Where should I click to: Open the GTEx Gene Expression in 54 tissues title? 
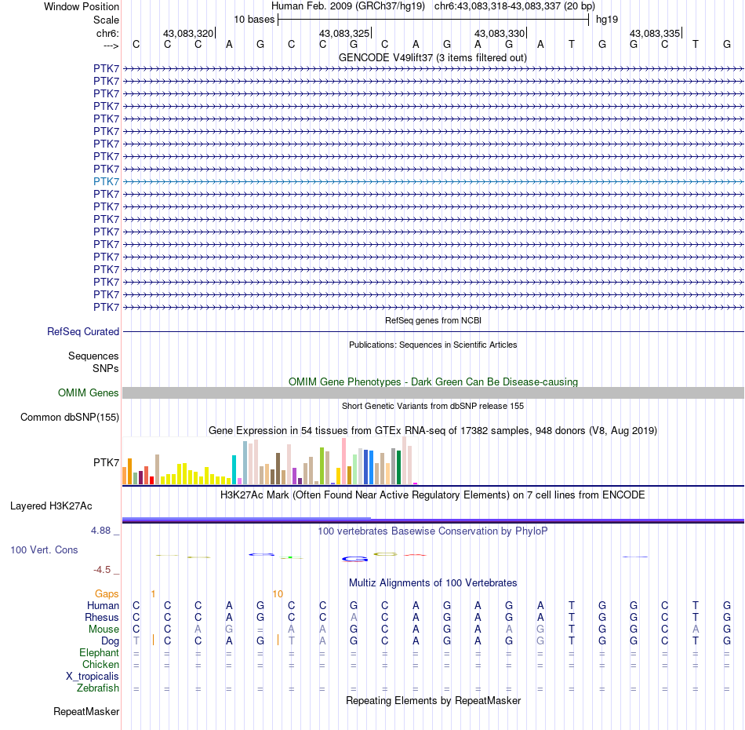point(433,430)
